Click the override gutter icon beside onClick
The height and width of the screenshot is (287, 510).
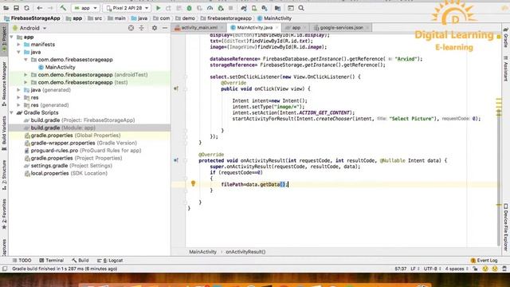pos(176,88)
